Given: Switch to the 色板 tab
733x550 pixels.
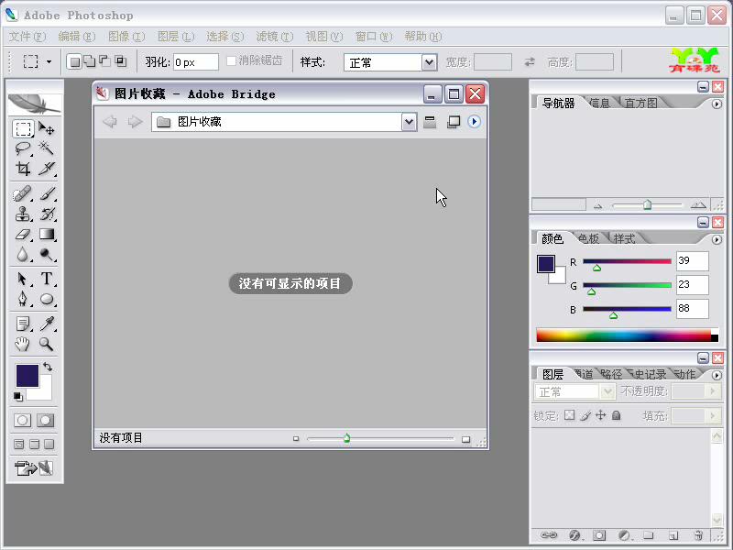Looking at the screenshot, I should pos(588,238).
